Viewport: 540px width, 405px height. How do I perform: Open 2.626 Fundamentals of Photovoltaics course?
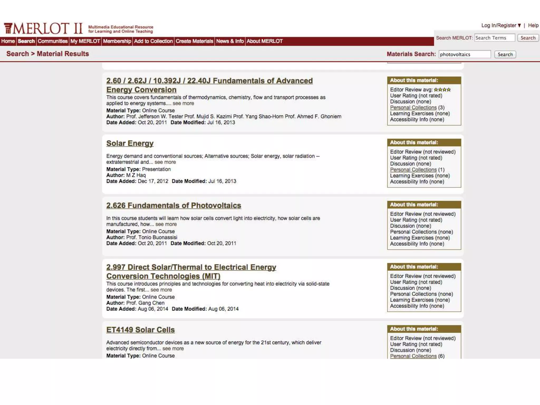pos(173,205)
